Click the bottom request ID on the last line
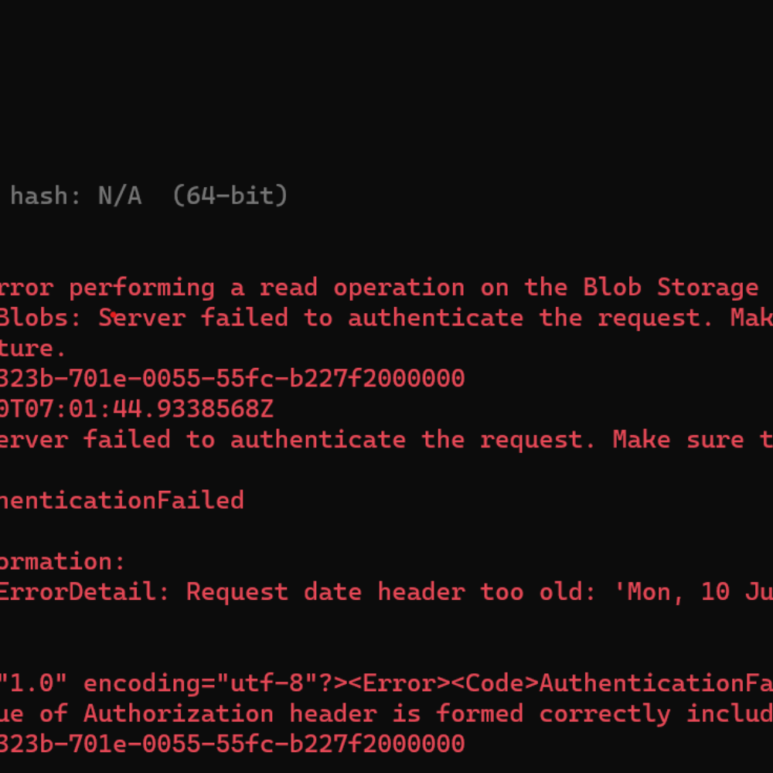 coord(232,744)
